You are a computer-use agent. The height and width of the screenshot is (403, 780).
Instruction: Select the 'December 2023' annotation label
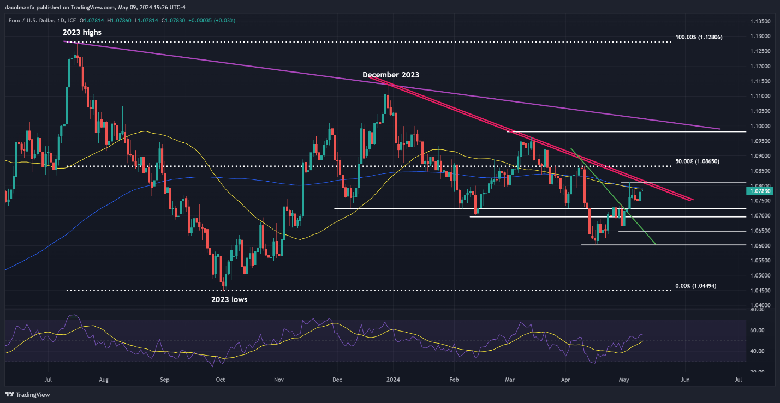(391, 75)
